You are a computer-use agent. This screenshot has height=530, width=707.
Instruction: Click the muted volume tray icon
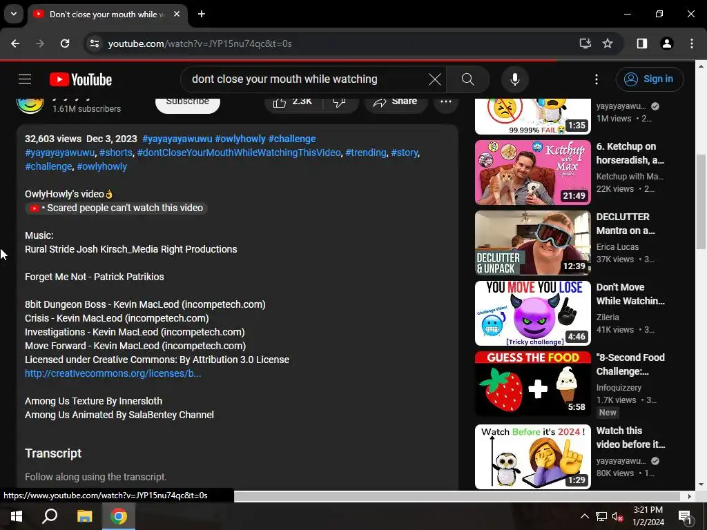pos(617,516)
